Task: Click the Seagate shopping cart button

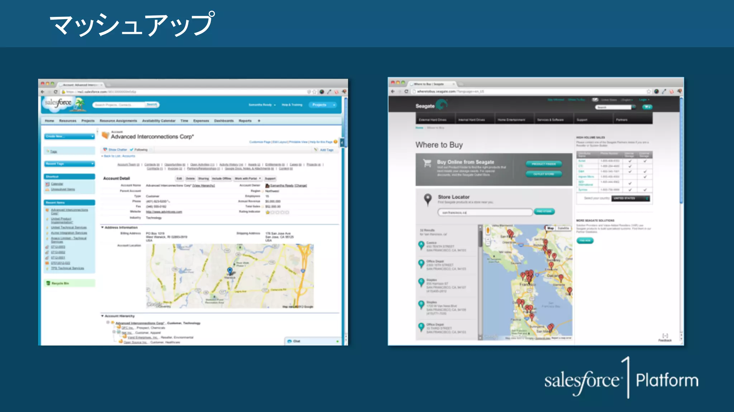Action: (x=647, y=107)
